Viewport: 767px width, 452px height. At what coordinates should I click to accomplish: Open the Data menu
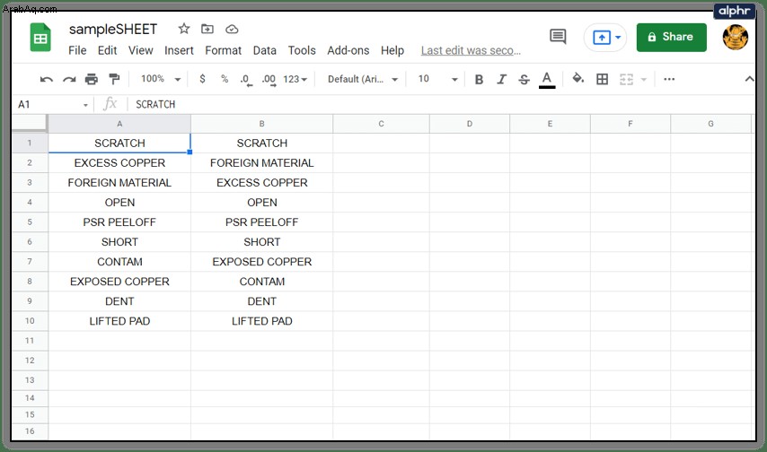click(x=265, y=50)
